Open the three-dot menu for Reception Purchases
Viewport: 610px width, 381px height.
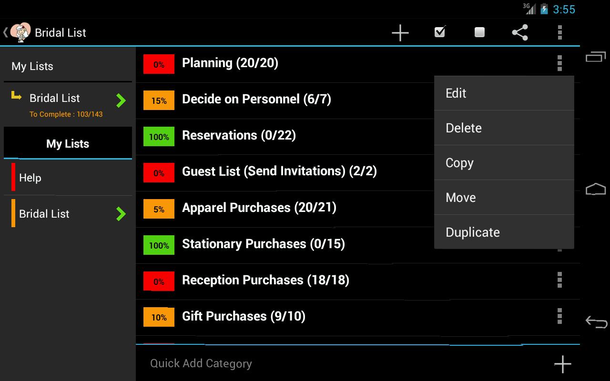(559, 280)
